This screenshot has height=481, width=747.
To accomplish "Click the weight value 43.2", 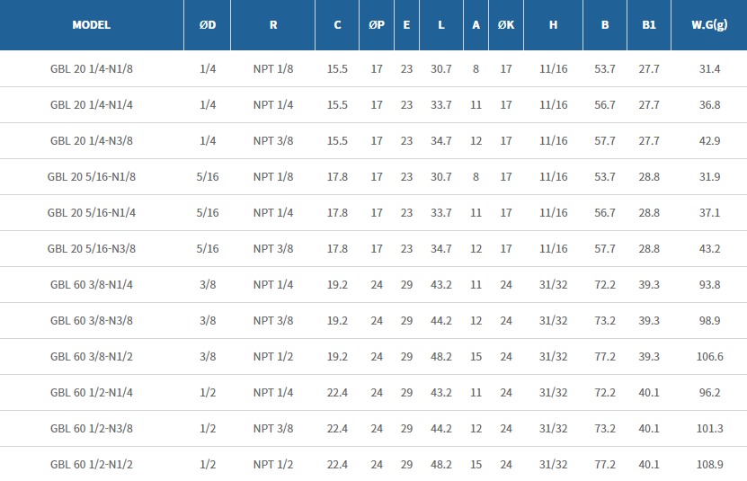I will pos(709,249).
